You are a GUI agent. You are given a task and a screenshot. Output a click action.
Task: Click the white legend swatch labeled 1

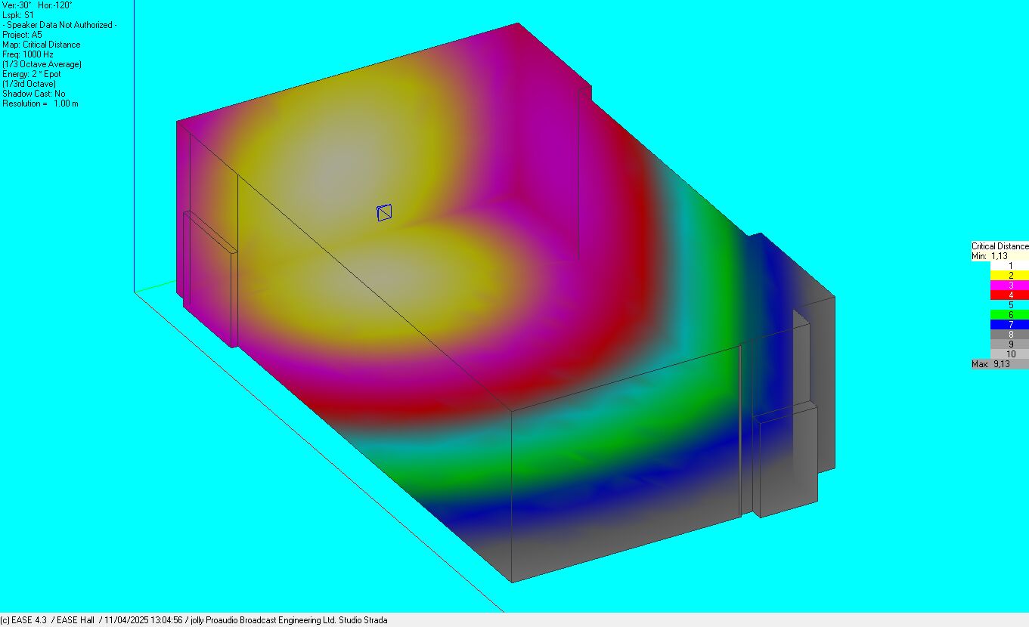[x=1009, y=266]
